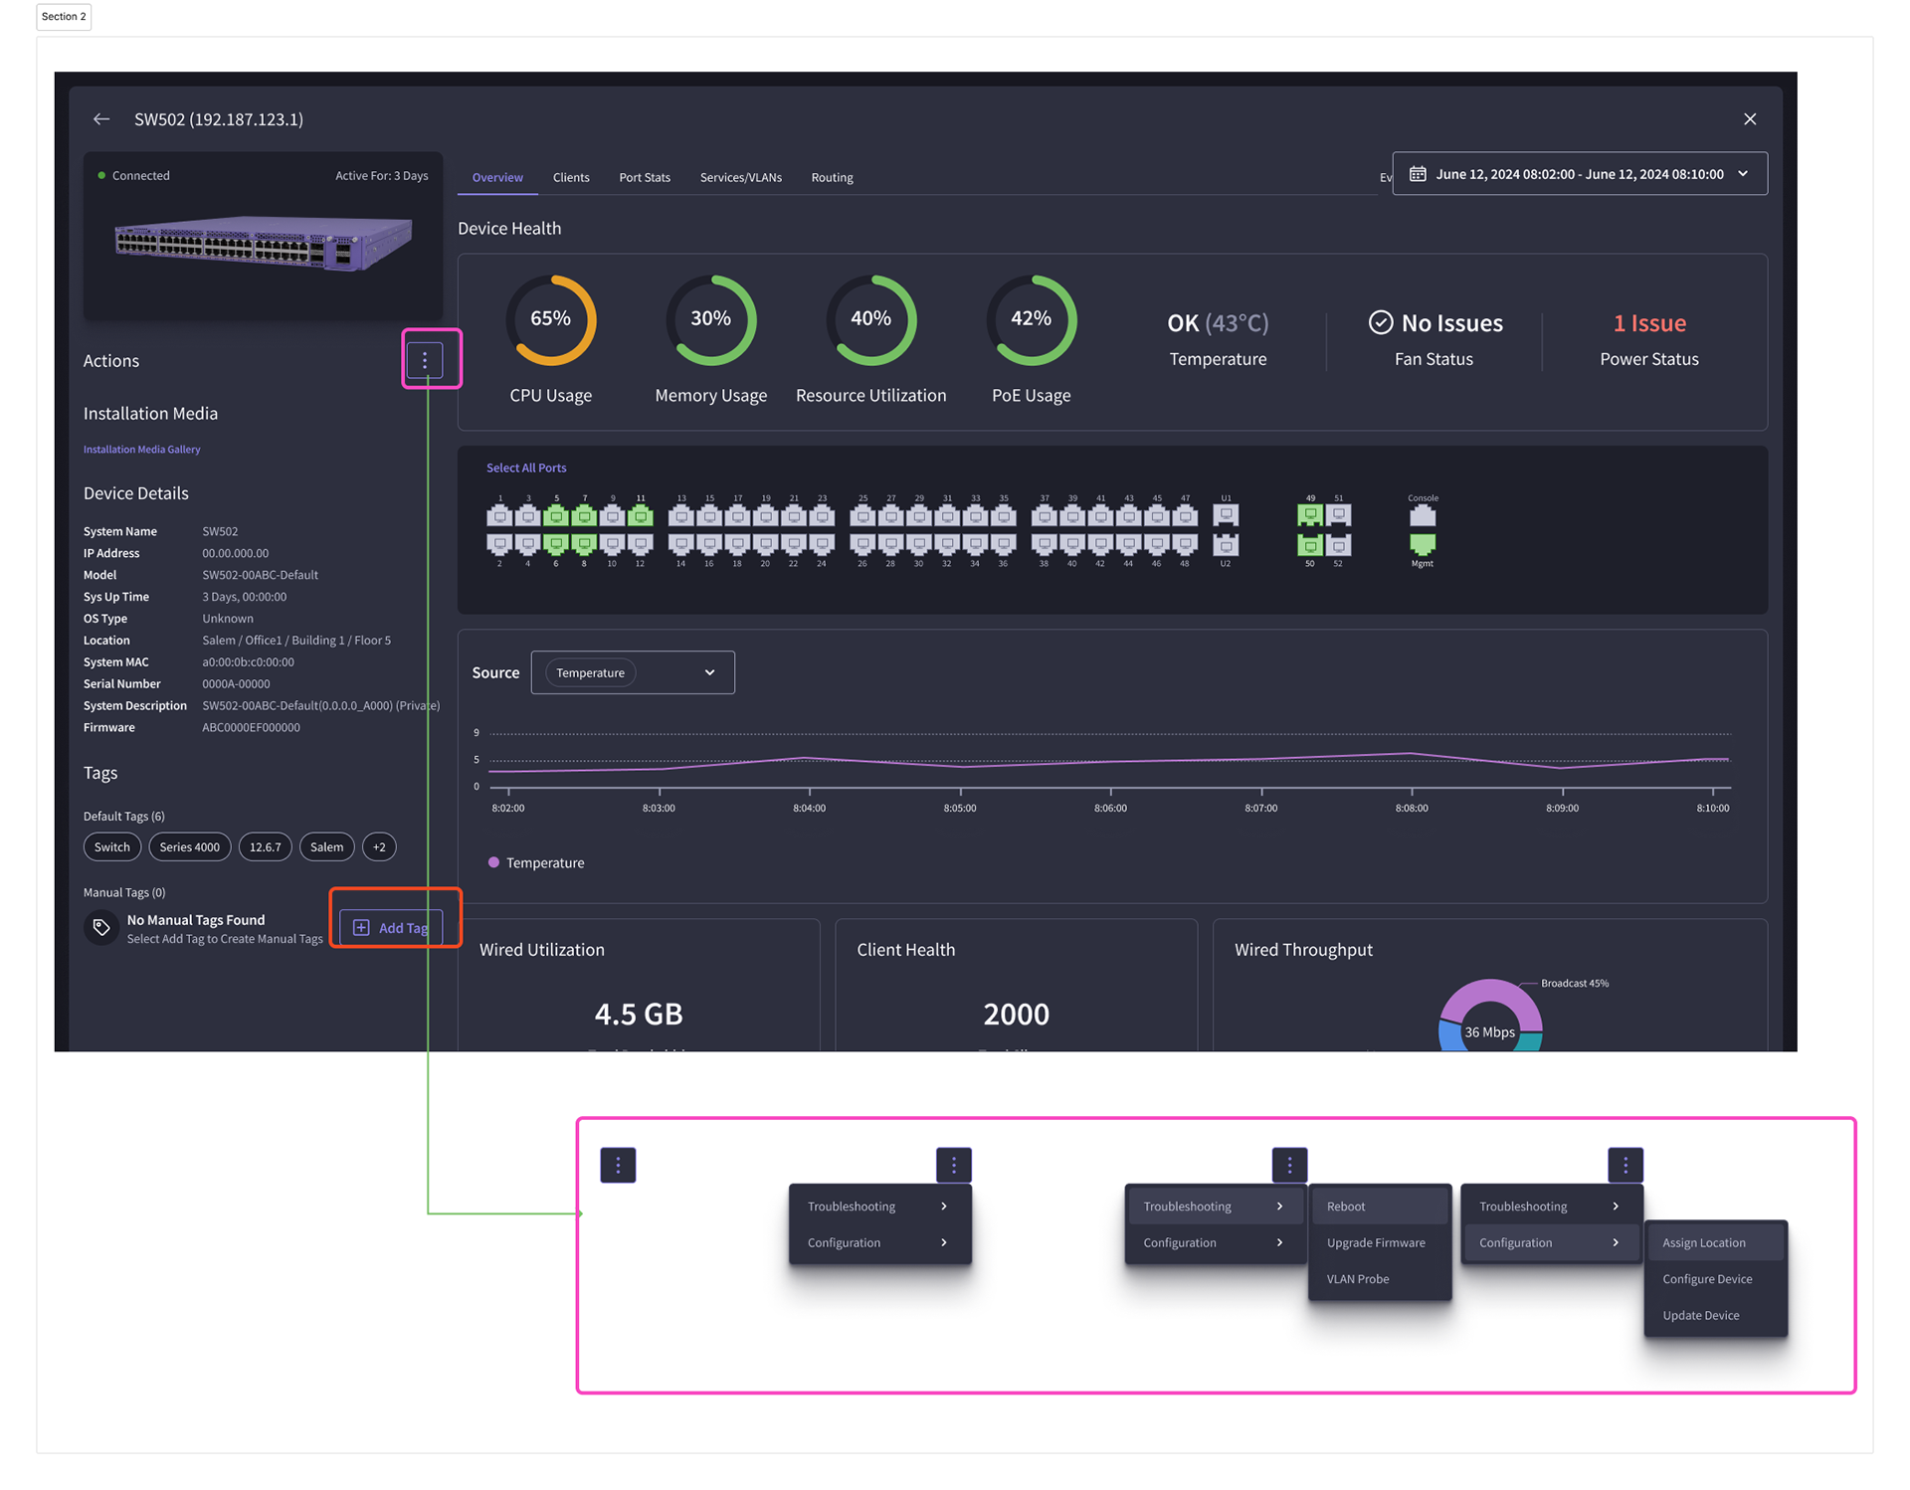Click the Fan Status checkmark icon
The height and width of the screenshot is (1490, 1910).
point(1381,322)
